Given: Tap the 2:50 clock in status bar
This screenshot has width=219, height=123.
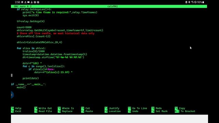Looking at the screenshot, I should point(17,2).
